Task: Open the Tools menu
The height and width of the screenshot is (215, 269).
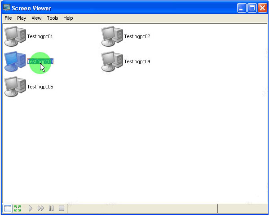Action: point(53,18)
